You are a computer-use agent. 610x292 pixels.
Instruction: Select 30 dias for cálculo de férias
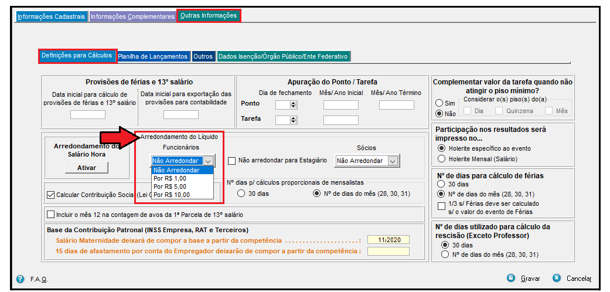coord(441,184)
